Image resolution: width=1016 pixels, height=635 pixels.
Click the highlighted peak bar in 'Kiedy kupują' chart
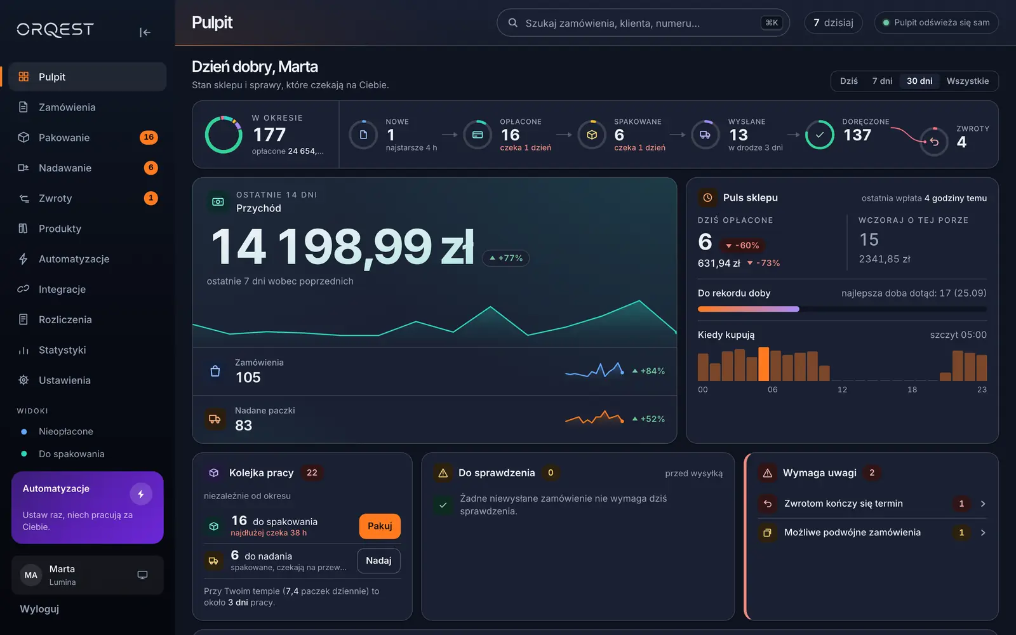pyautogui.click(x=764, y=364)
